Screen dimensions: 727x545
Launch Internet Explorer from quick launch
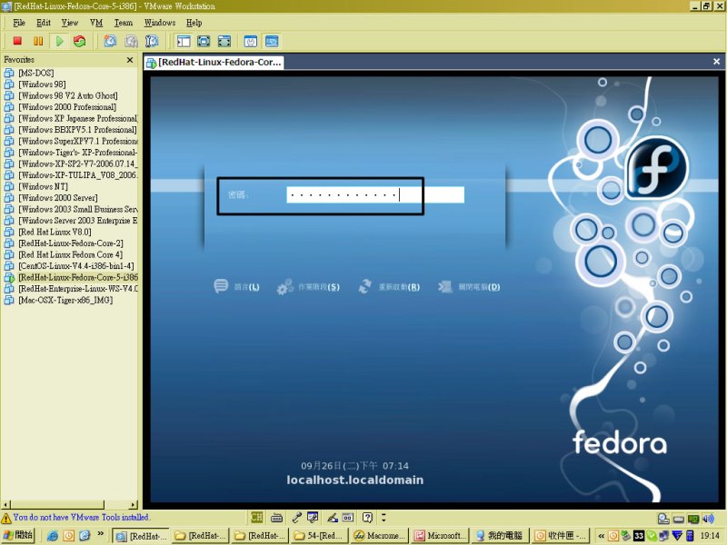click(53, 536)
